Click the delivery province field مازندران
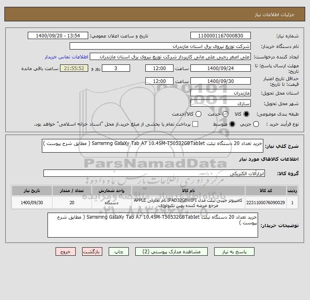Viewport: 310px width, 300px height. tap(221, 93)
